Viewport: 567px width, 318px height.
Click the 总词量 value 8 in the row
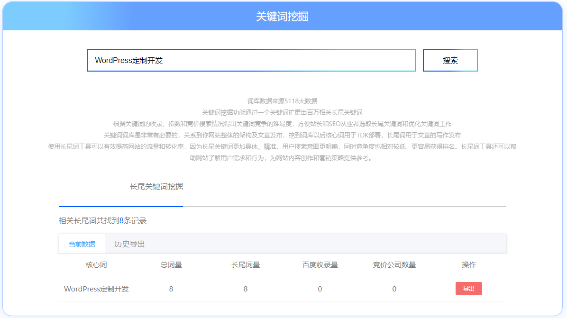171,288
